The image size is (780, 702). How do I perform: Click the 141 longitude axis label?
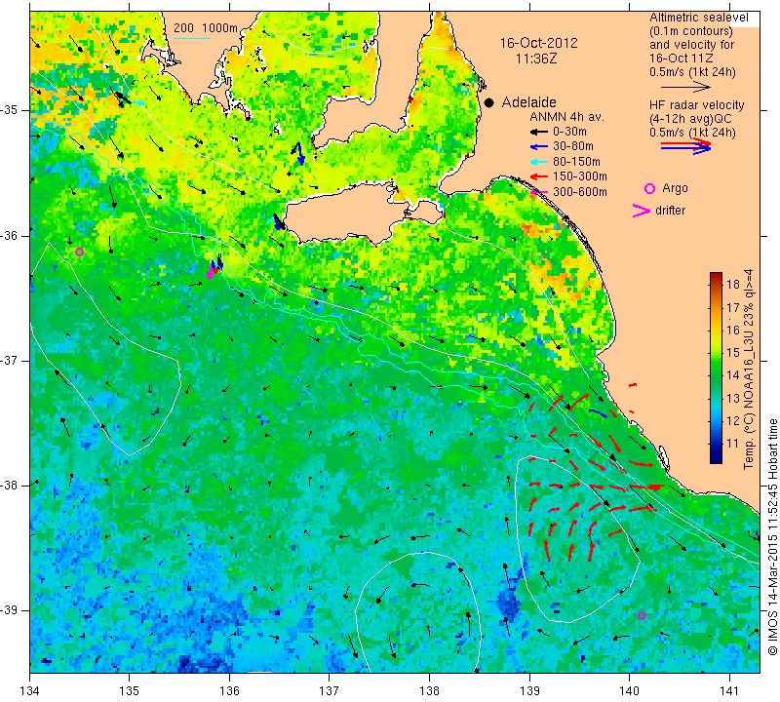coord(729,691)
